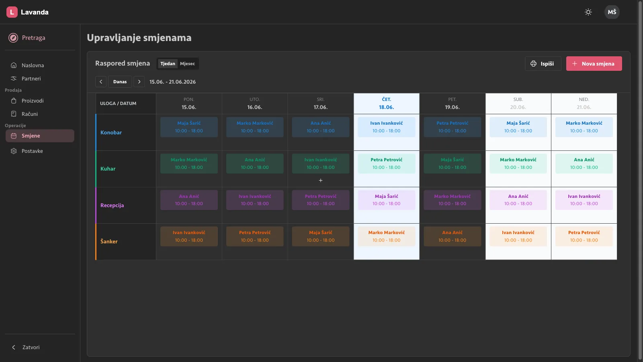Viewport: 643px width, 362px height.
Task: Go to previous week with left chevron
Action: click(101, 82)
